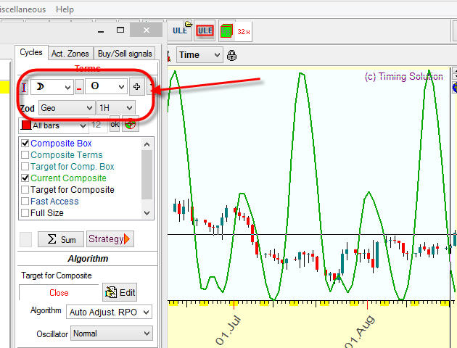This screenshot has height=348, width=457.
Task: Expand the Auto Adjust. RPO algorithm dropdown
Action: coord(109,312)
